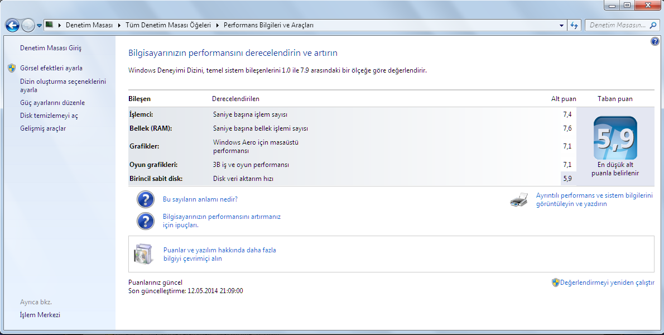Click the 5,9 disk subscore cell
This screenshot has width=664, height=335.
point(568,178)
